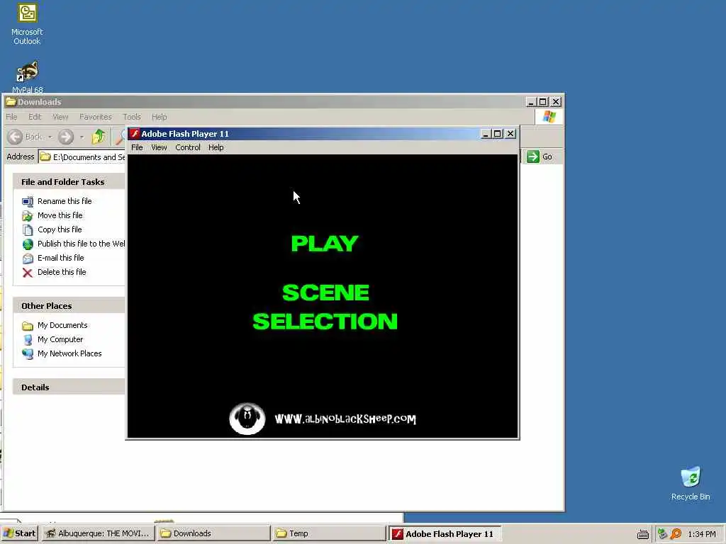Click the 1:34 PM system clock

tap(702, 534)
